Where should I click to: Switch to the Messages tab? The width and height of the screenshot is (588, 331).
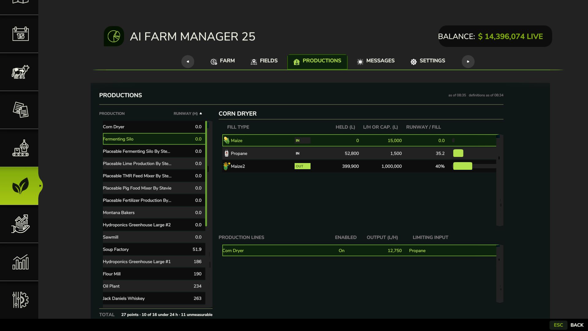pyautogui.click(x=376, y=61)
